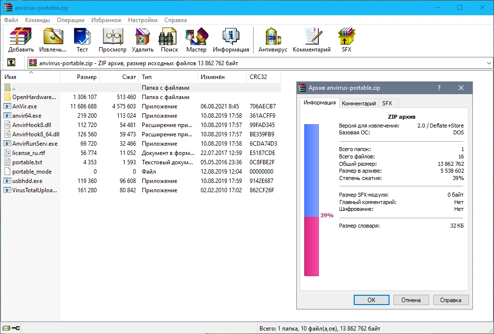Launch the Мастер (Wizard) icon
494x334 pixels.
point(196,36)
